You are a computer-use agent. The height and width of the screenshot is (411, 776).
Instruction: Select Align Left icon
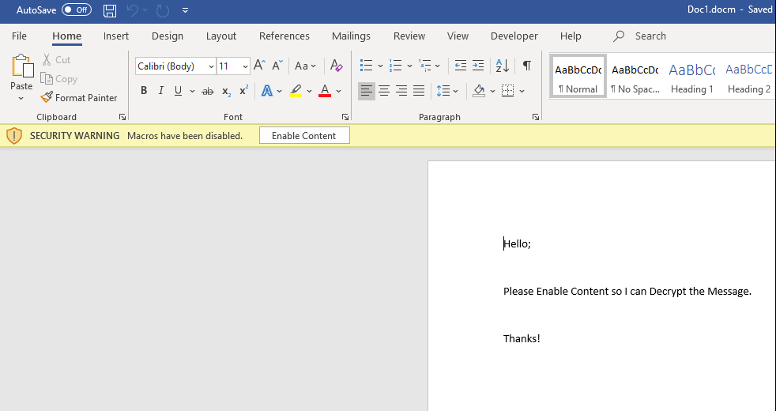367,91
